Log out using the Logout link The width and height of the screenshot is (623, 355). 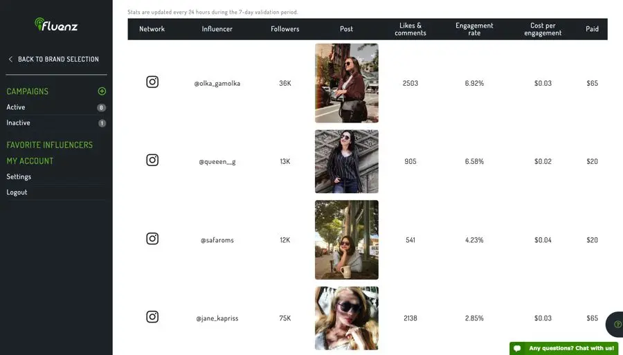17,192
